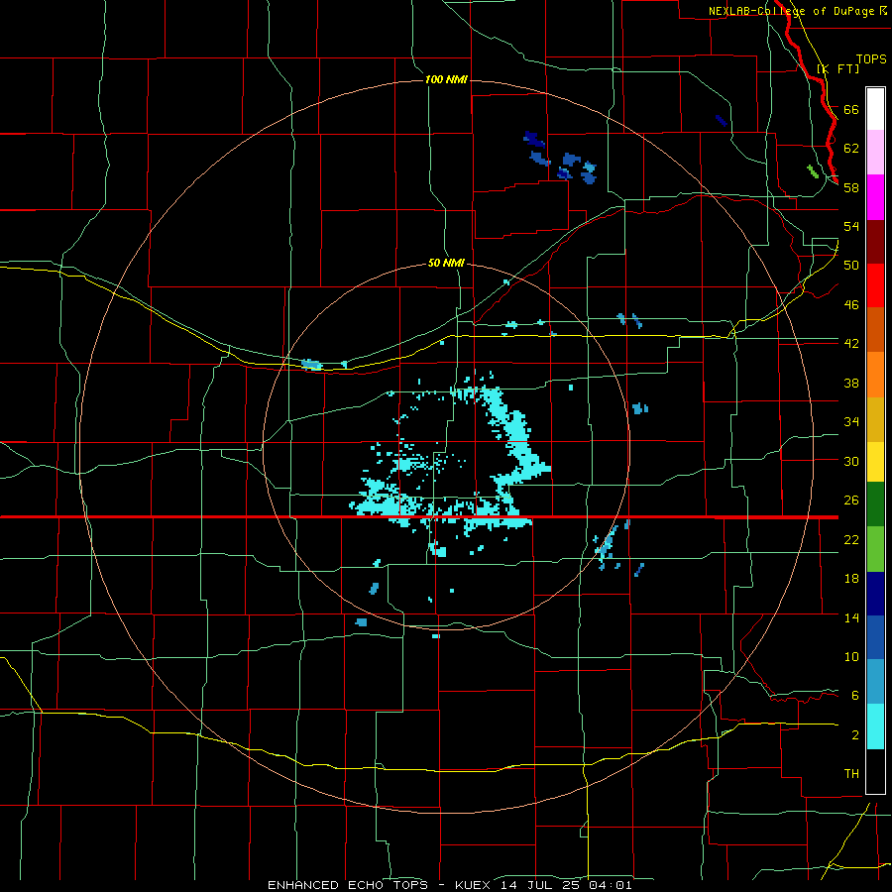Click the legend value '42'
Screen dimensions: 892x892
click(851, 343)
